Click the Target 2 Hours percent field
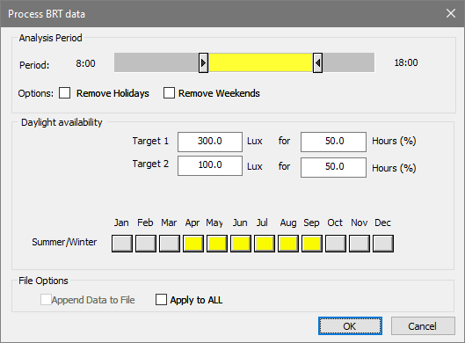The height and width of the screenshot is (343, 465). [333, 167]
